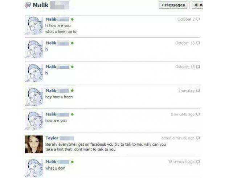Click the conversation icon beside Malik header

pyautogui.click(x=28, y=5)
